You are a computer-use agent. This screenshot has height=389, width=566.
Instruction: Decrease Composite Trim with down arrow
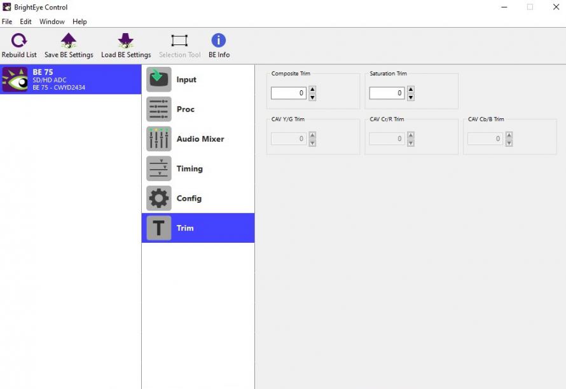coord(313,97)
